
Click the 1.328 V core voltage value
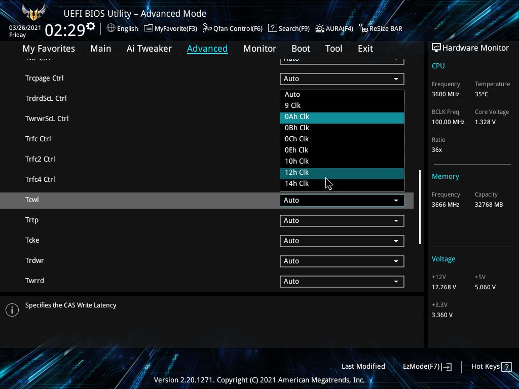tap(485, 122)
